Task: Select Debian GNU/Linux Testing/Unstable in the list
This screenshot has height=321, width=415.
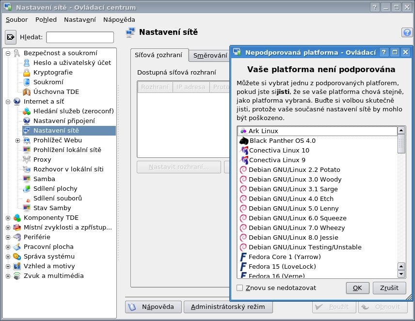Action: [x=318, y=247]
